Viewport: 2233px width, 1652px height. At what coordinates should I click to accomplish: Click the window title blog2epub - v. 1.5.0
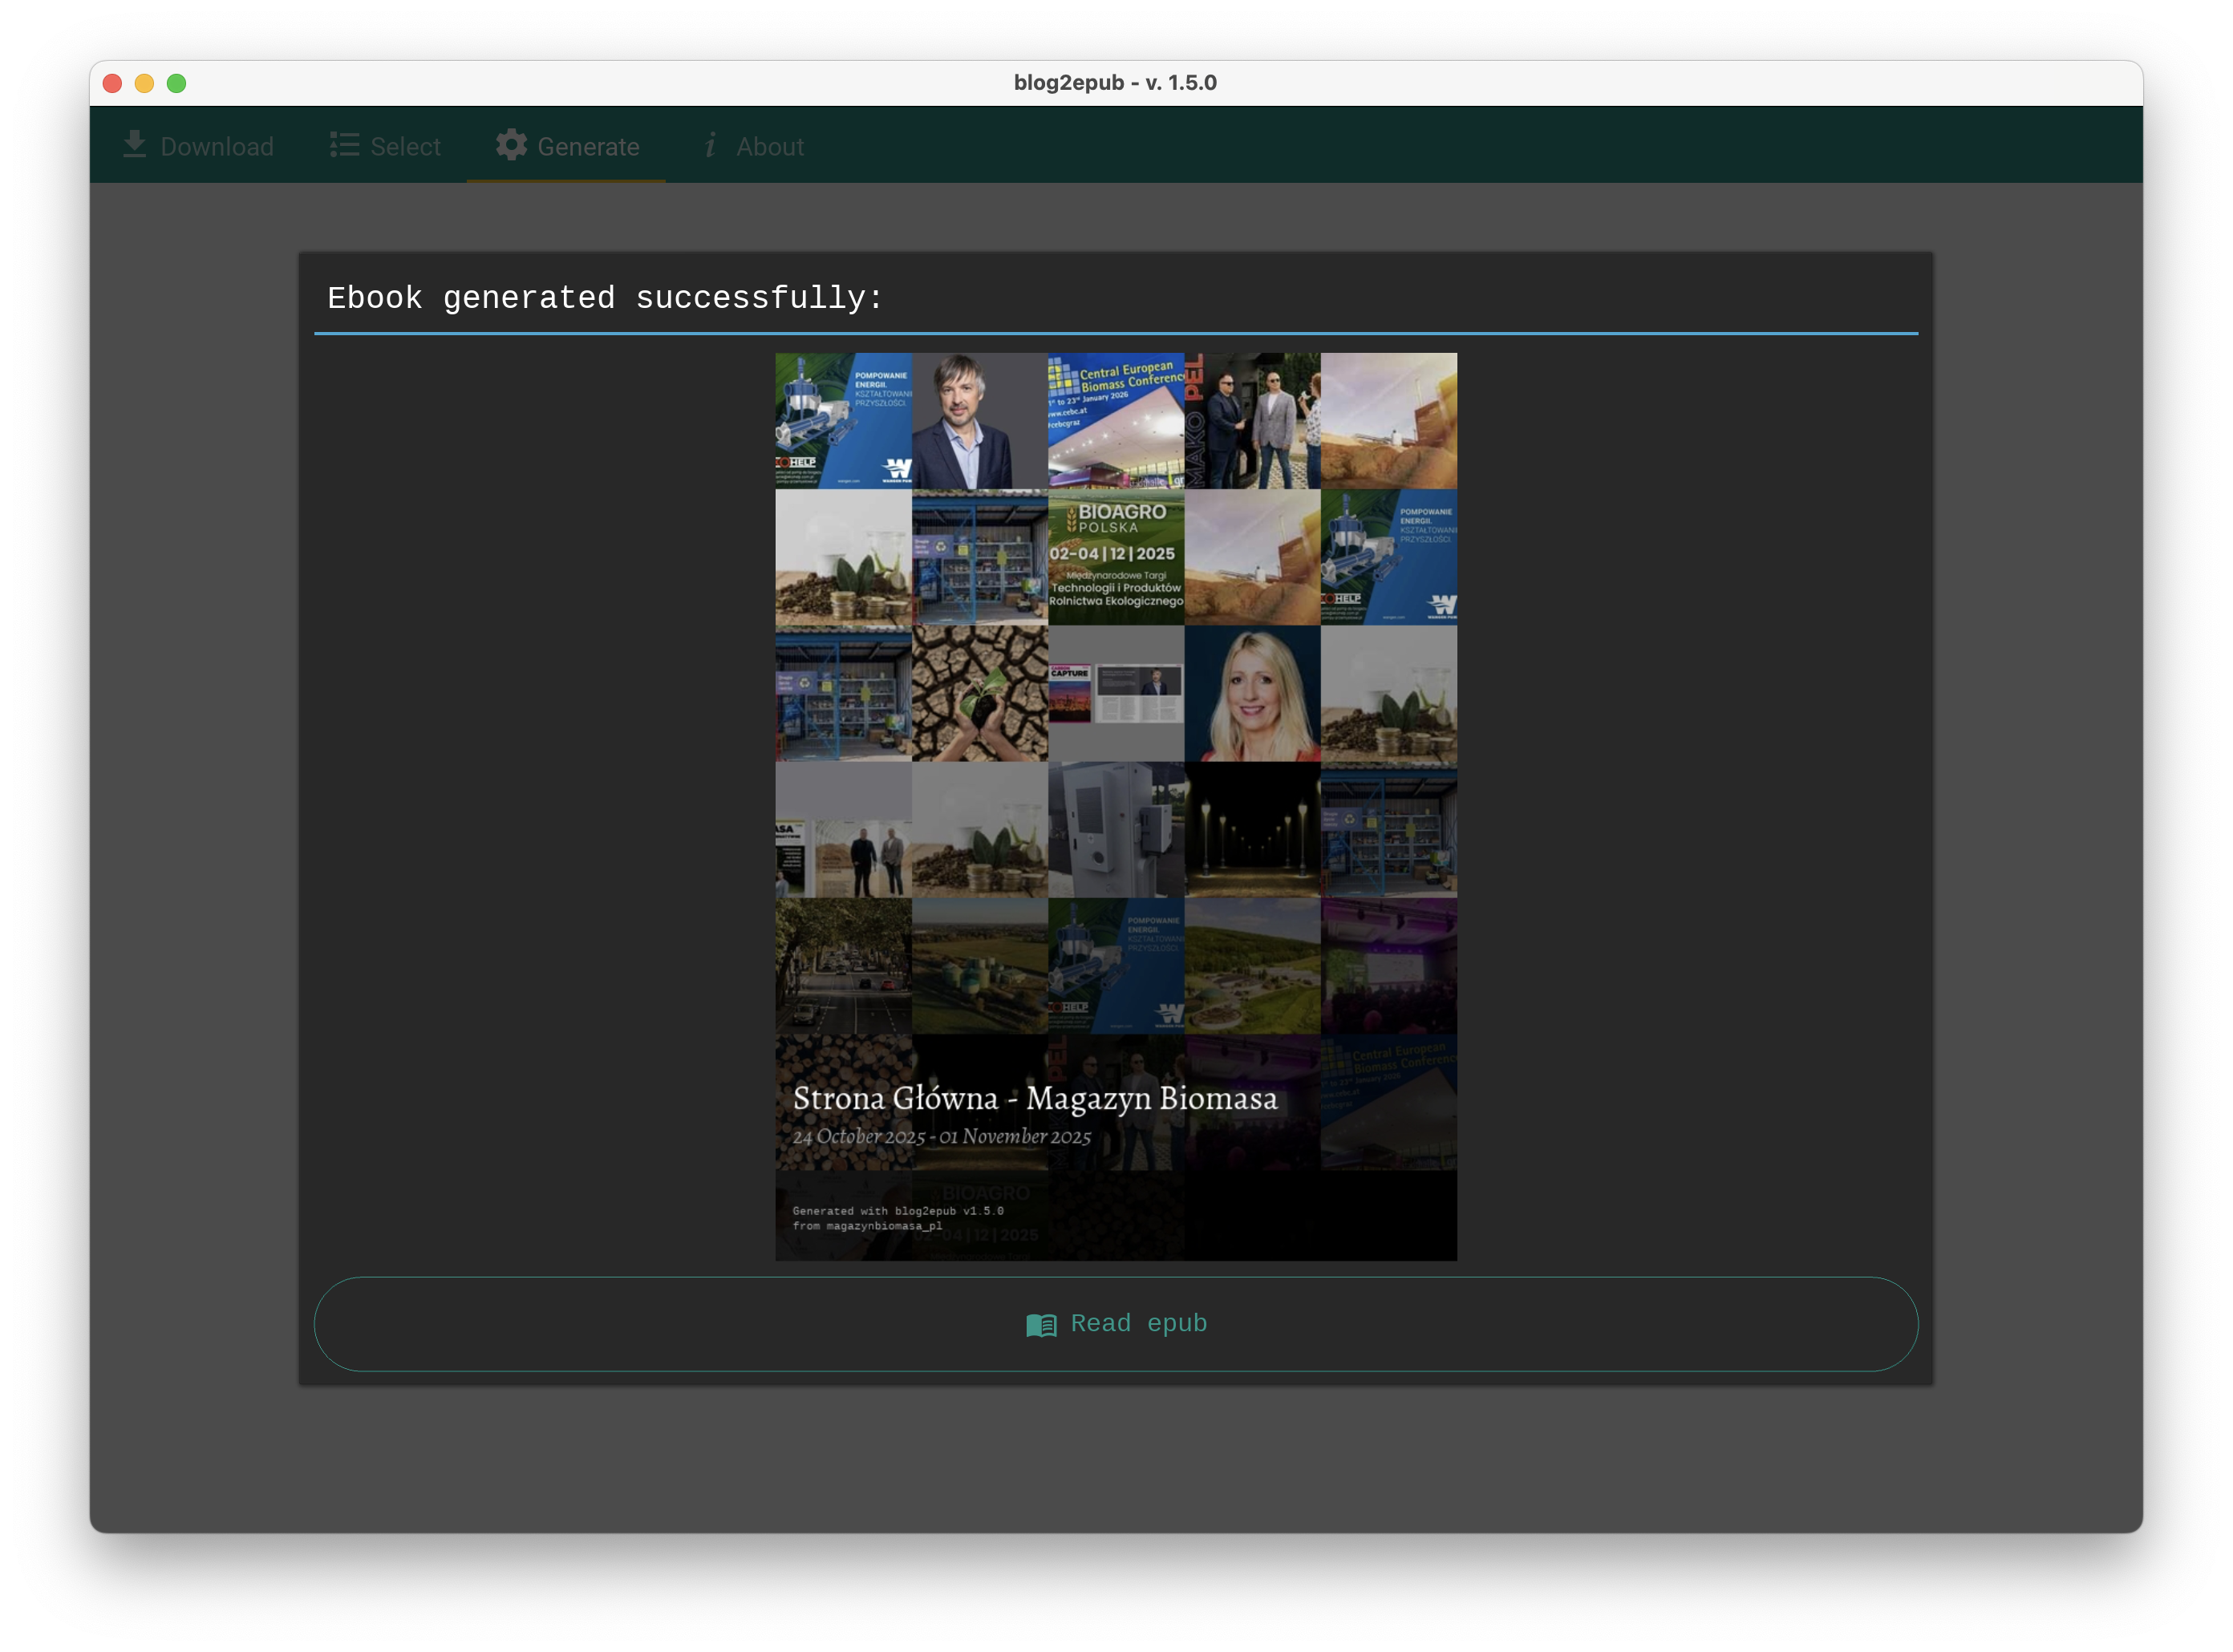pyautogui.click(x=1116, y=83)
